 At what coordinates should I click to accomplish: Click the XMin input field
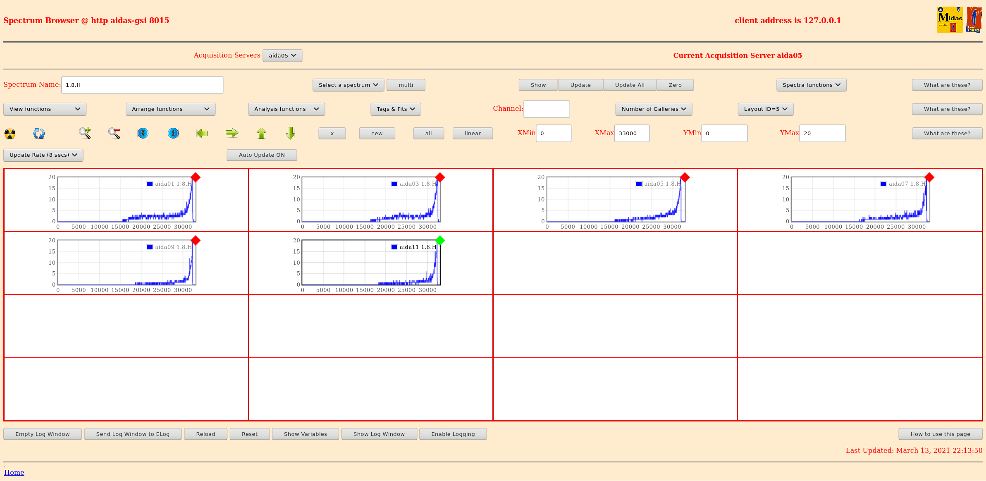tap(554, 134)
